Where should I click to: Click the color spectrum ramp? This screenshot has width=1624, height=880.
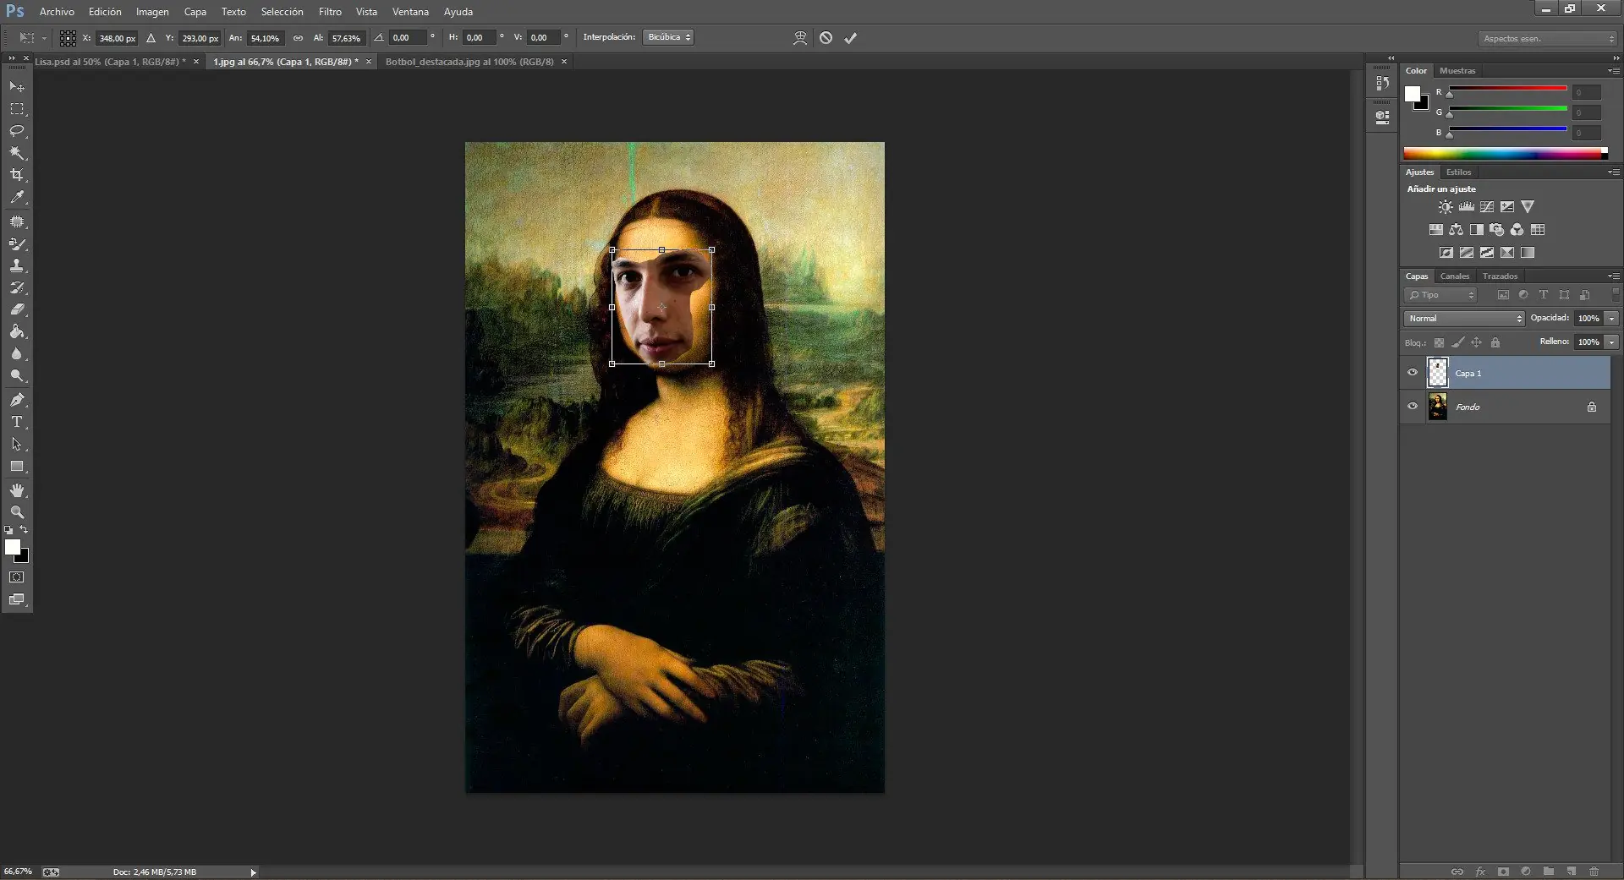[1506, 153]
